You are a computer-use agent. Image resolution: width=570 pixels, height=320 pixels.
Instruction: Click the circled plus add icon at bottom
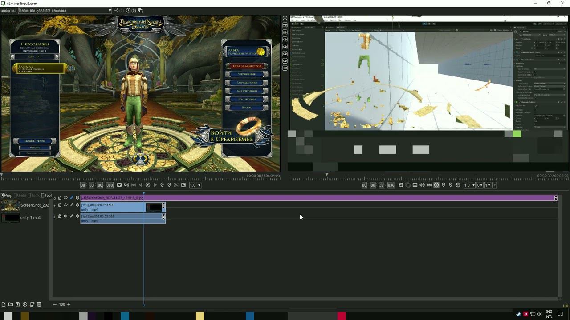[x=25, y=304]
